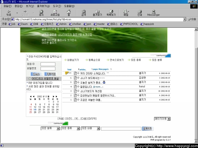
Task: Open the 파일(F) menu
Action: pyautogui.click(x=7, y=6)
